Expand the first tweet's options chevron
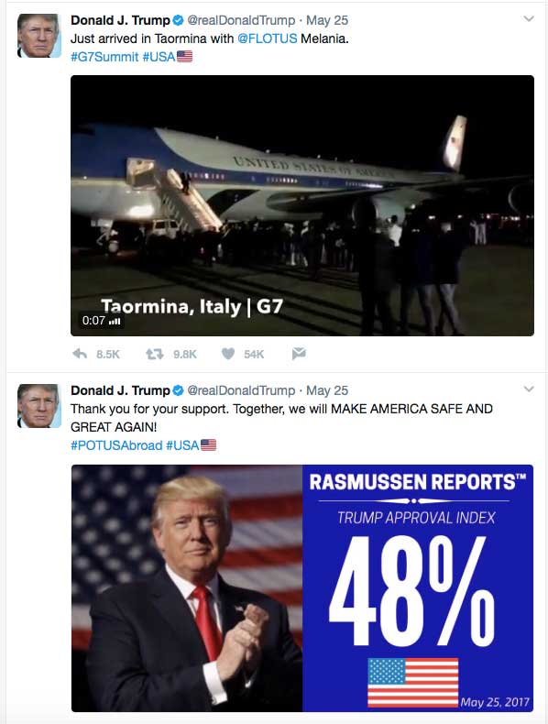This screenshot has width=548, height=724. pos(529,19)
